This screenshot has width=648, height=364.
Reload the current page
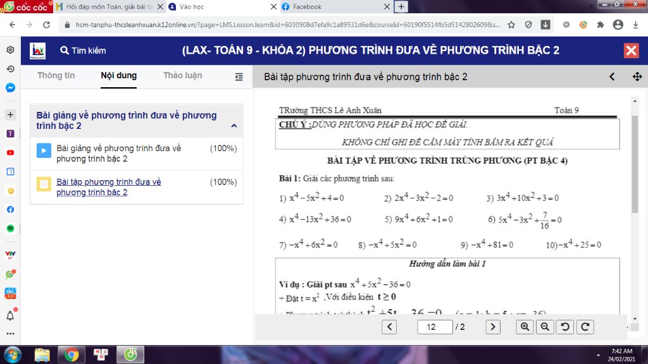coord(46,25)
